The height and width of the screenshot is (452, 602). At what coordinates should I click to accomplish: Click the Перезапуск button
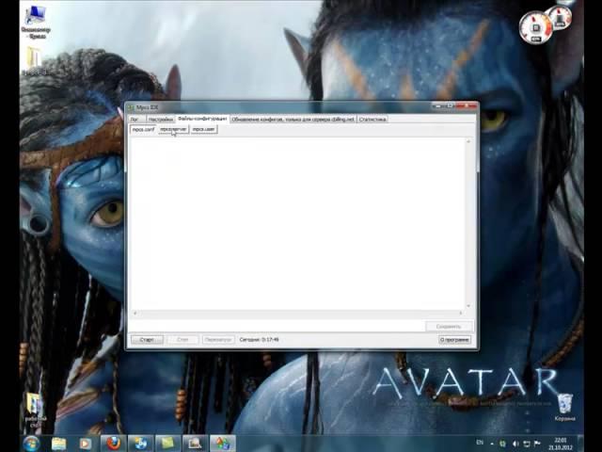(x=218, y=340)
